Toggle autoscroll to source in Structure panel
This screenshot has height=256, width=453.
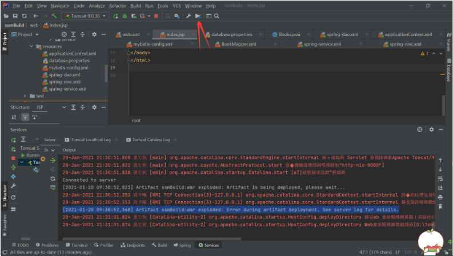25,117
